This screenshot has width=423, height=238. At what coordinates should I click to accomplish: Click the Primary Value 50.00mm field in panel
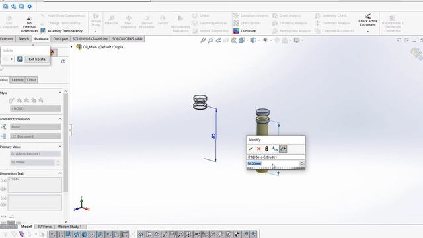pyautogui.click(x=32, y=162)
